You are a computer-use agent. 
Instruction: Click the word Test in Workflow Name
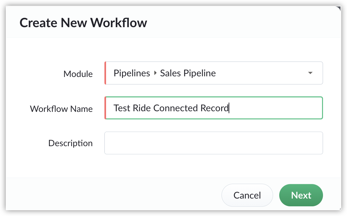[122, 108]
